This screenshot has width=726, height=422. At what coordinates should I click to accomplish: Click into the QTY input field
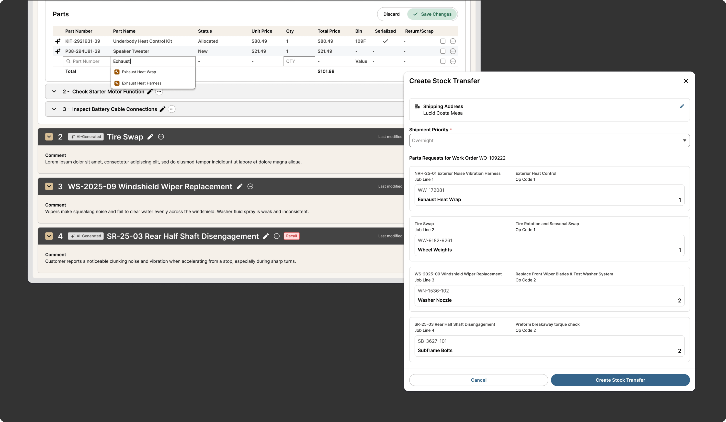point(299,61)
